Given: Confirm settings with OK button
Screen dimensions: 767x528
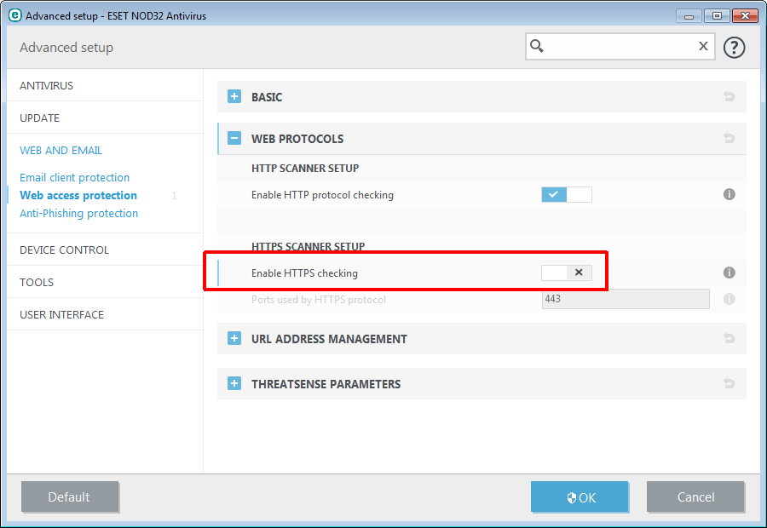Looking at the screenshot, I should click(x=580, y=496).
